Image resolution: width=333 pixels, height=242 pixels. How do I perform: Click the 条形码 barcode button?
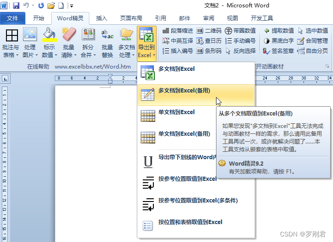click(x=209, y=51)
